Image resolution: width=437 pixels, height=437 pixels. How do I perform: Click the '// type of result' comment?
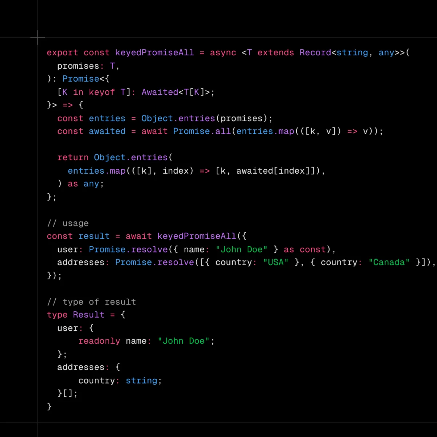coord(91,302)
